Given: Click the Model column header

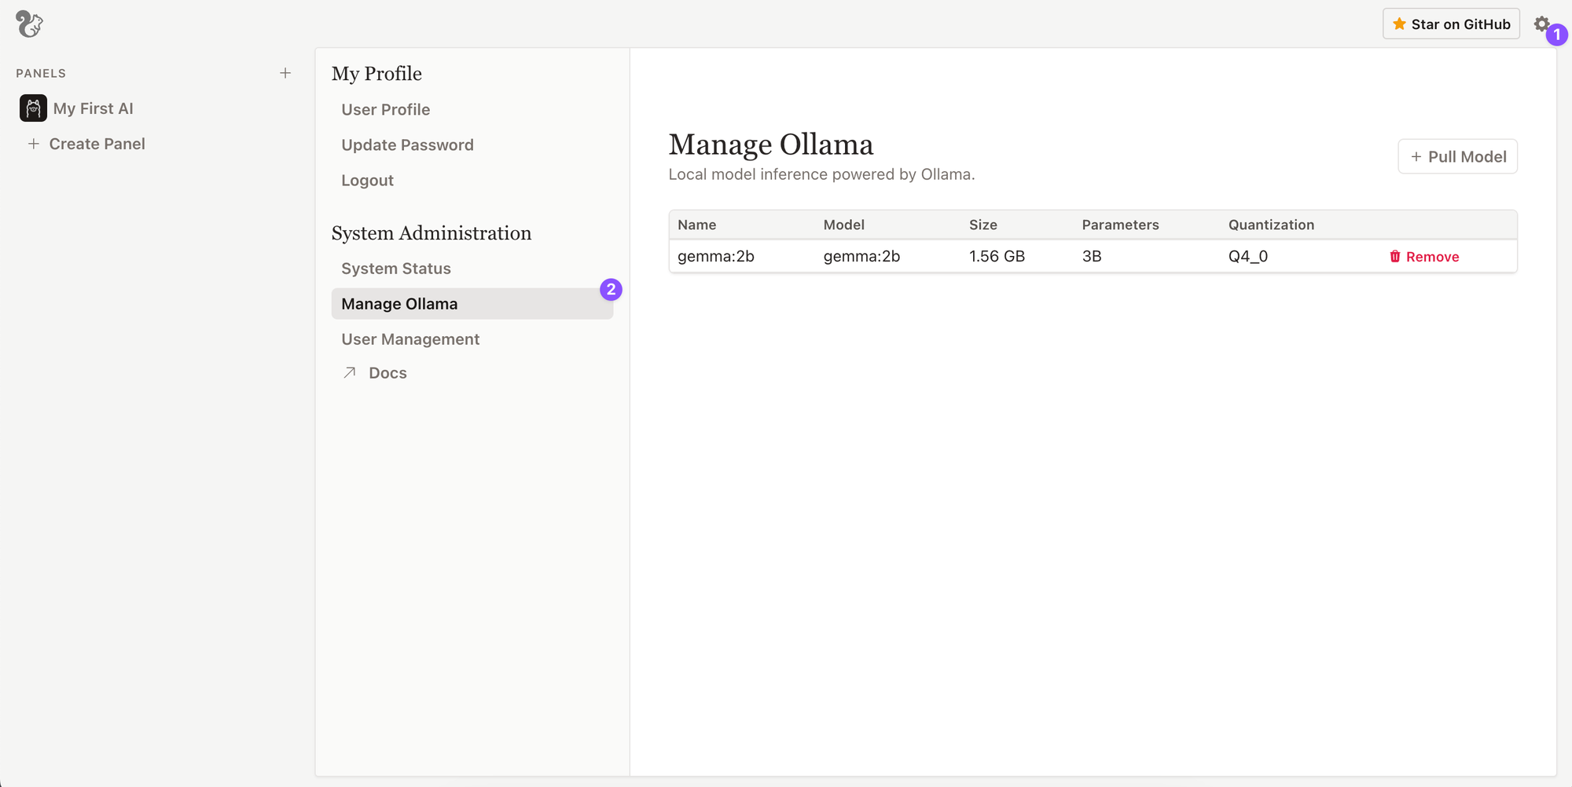Looking at the screenshot, I should pos(844,225).
